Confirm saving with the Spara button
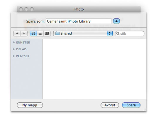 point(131,105)
